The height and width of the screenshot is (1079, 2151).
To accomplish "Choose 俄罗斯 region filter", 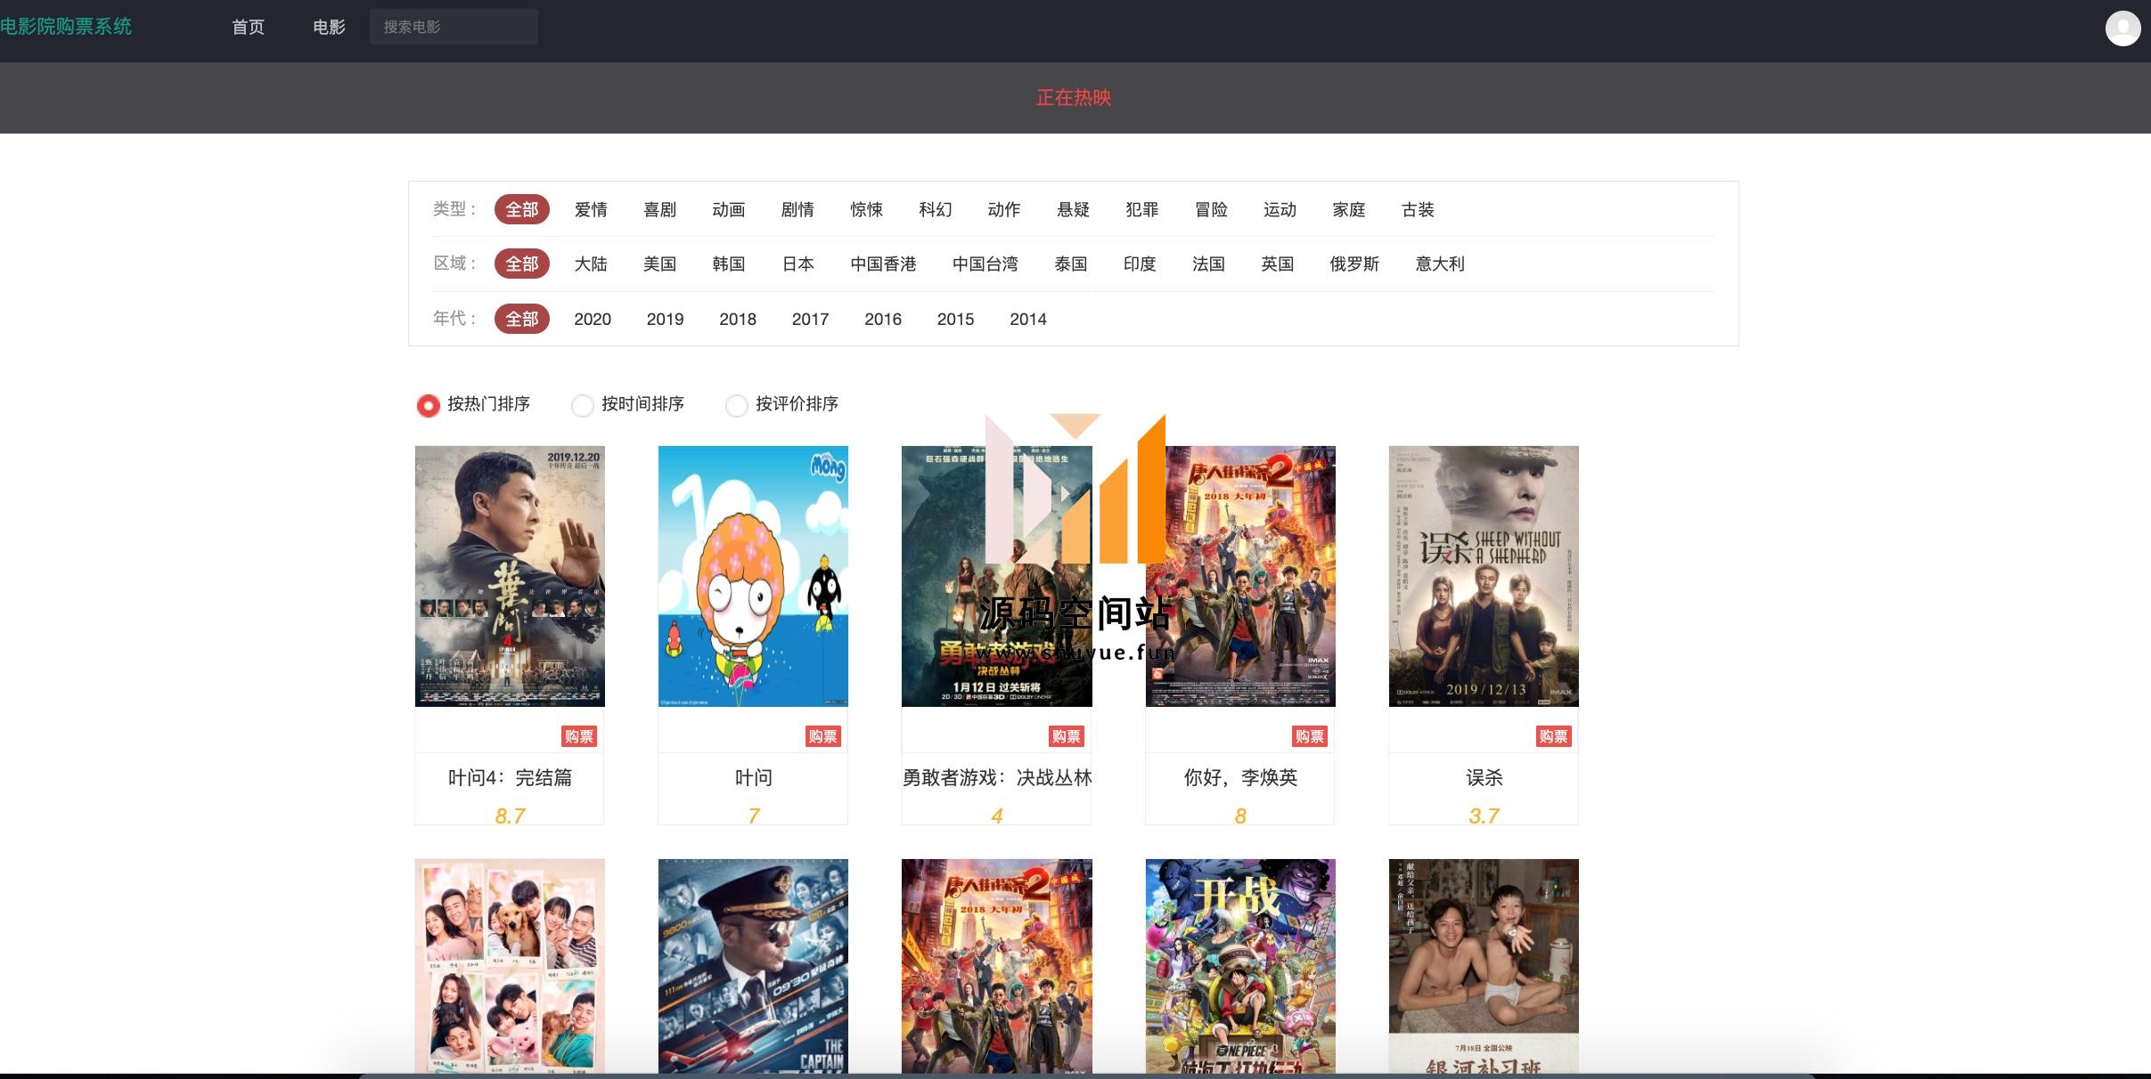I will pyautogui.click(x=1354, y=264).
